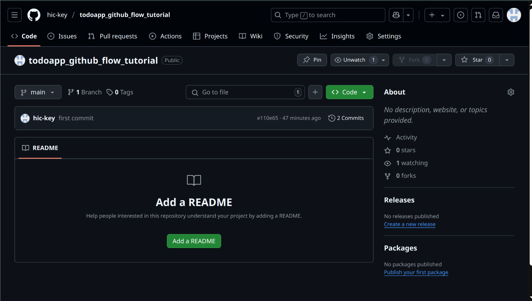Open the Packages heading link
This screenshot has height=301, width=532.
(401, 248)
